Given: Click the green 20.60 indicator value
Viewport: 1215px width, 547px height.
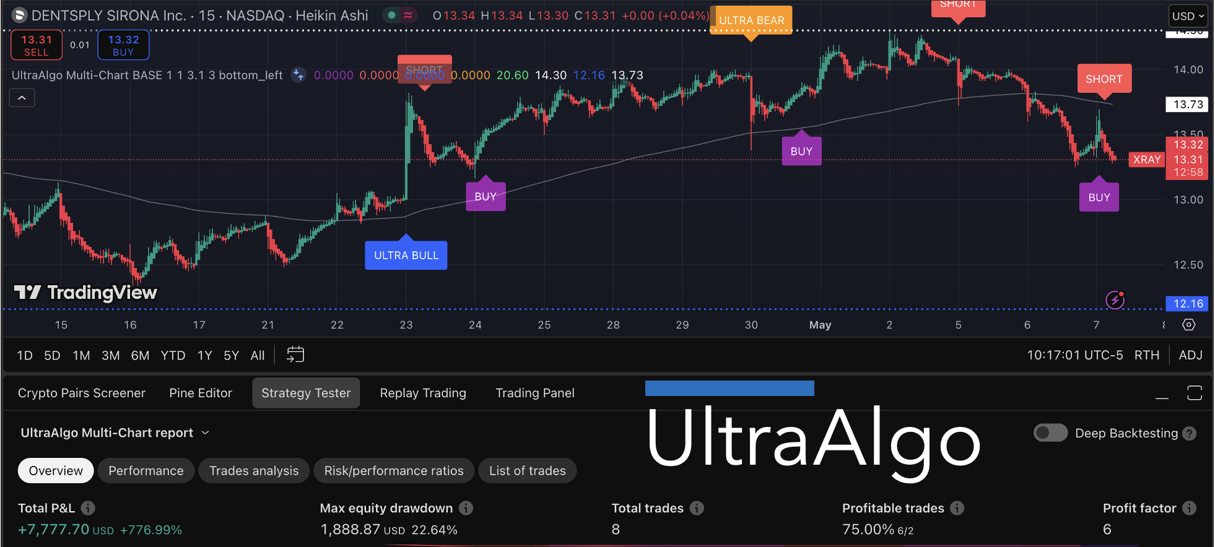Looking at the screenshot, I should (513, 75).
